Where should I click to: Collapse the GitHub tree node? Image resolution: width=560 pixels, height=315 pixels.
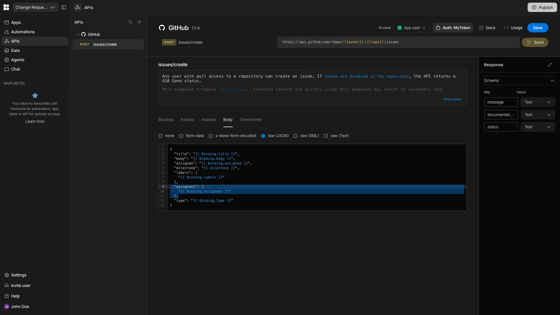pos(78,34)
